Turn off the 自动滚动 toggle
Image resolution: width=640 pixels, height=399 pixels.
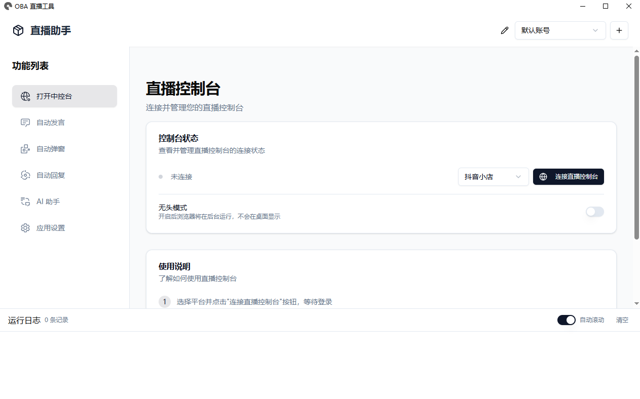point(566,320)
